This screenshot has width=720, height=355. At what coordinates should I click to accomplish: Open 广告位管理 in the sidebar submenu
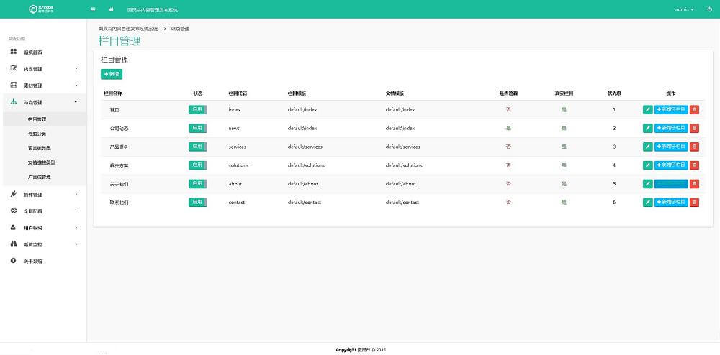point(39,177)
